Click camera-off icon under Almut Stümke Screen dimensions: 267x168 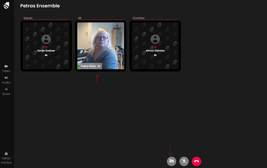point(155,55)
